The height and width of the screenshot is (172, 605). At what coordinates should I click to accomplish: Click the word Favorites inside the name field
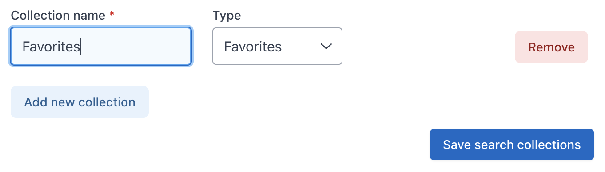[x=51, y=47]
